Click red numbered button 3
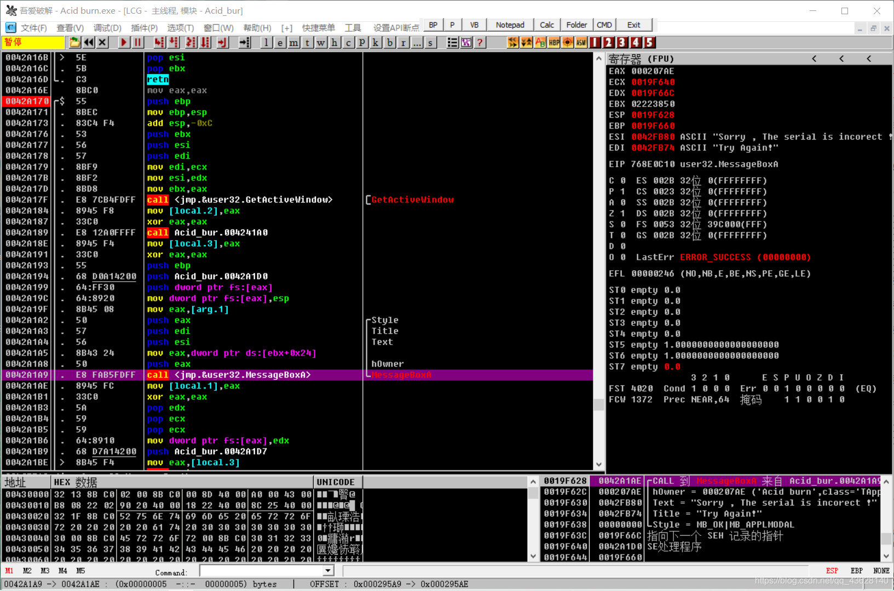This screenshot has width=894, height=591. pos(622,42)
